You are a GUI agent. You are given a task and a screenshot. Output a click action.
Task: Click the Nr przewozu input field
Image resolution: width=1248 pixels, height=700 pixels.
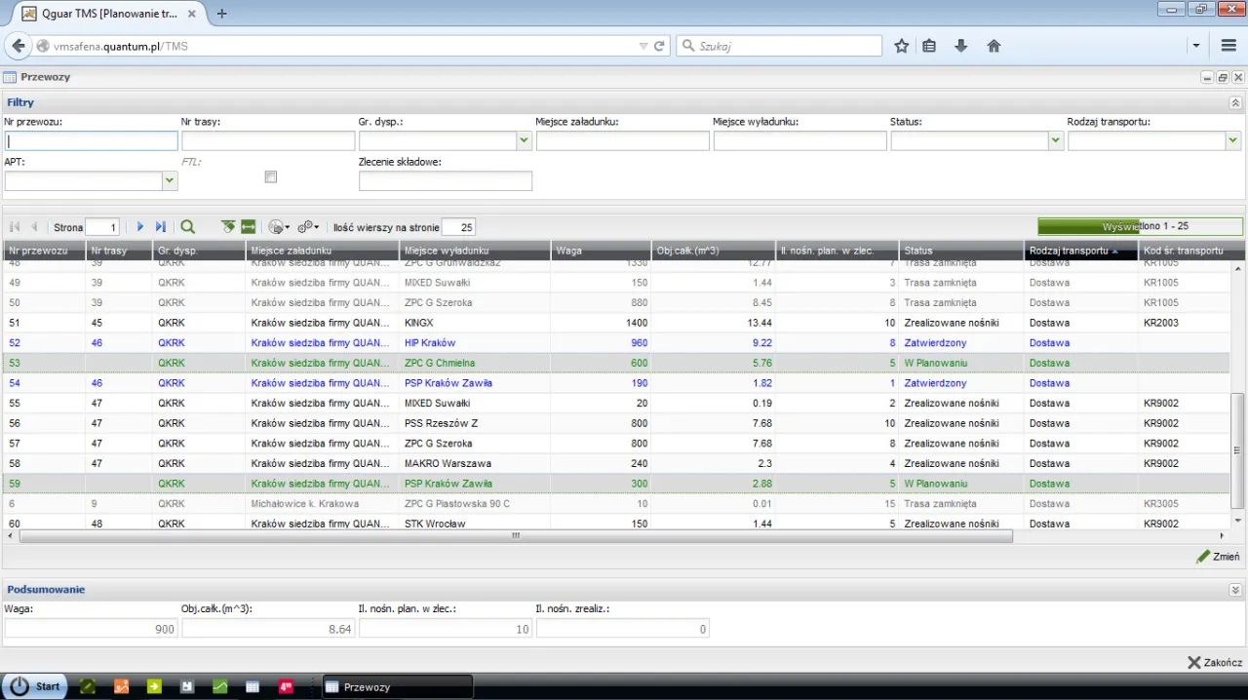[x=92, y=141]
